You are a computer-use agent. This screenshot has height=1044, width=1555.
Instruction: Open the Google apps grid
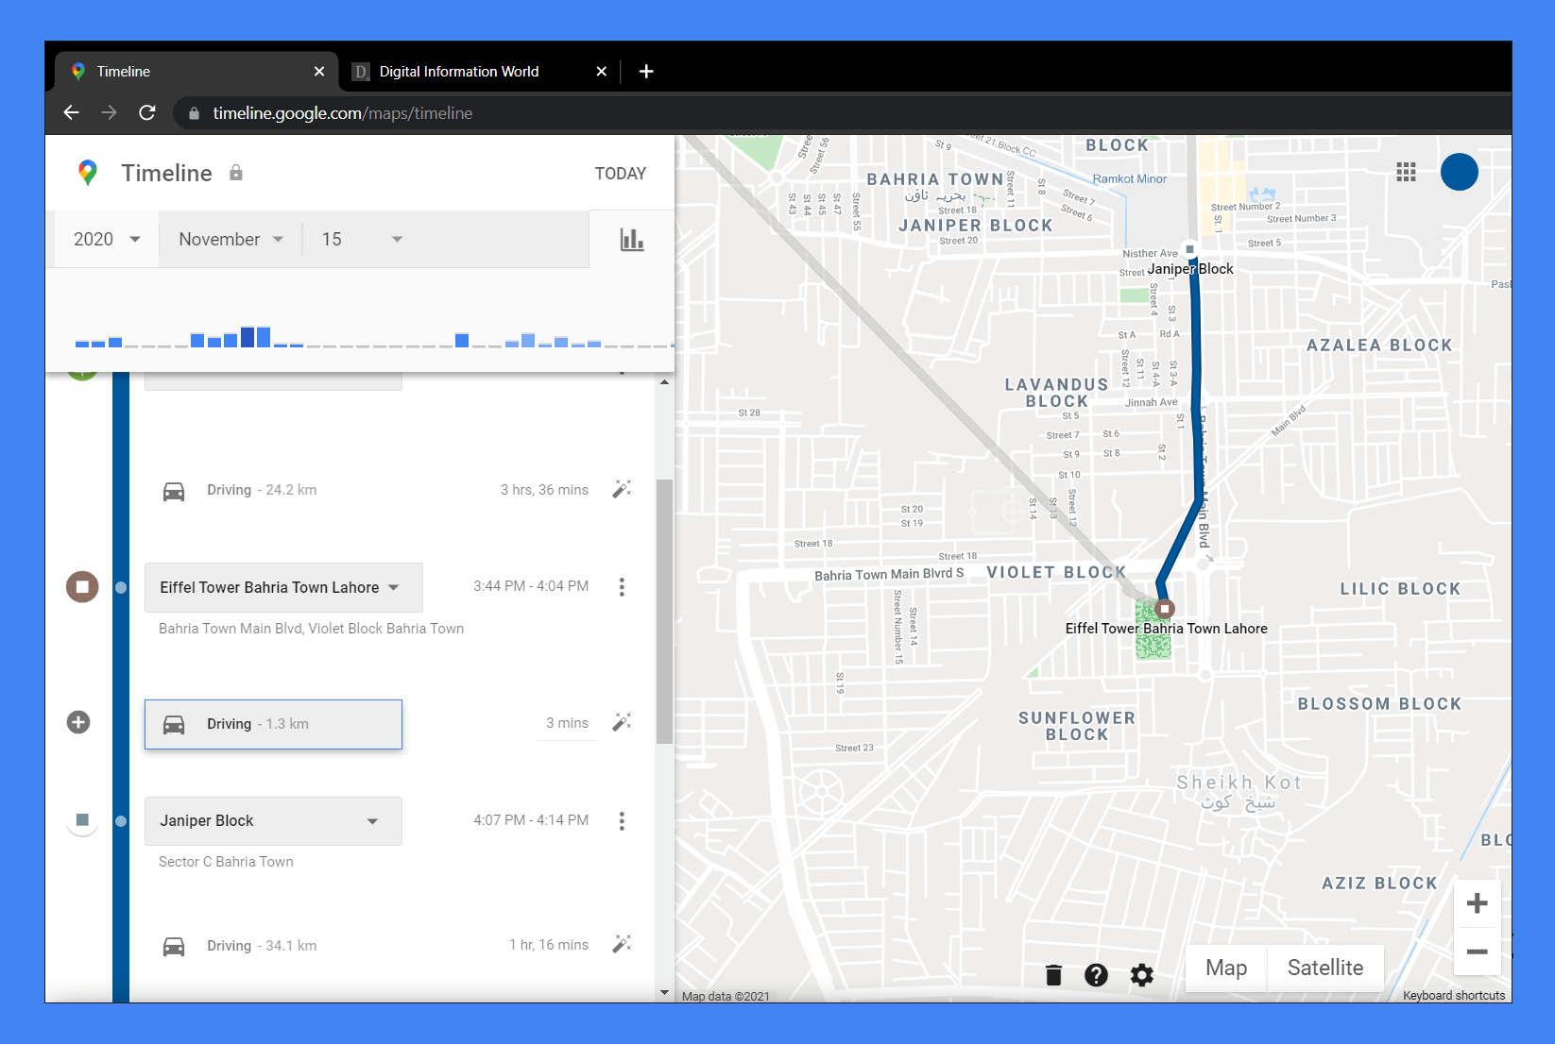[x=1406, y=172]
